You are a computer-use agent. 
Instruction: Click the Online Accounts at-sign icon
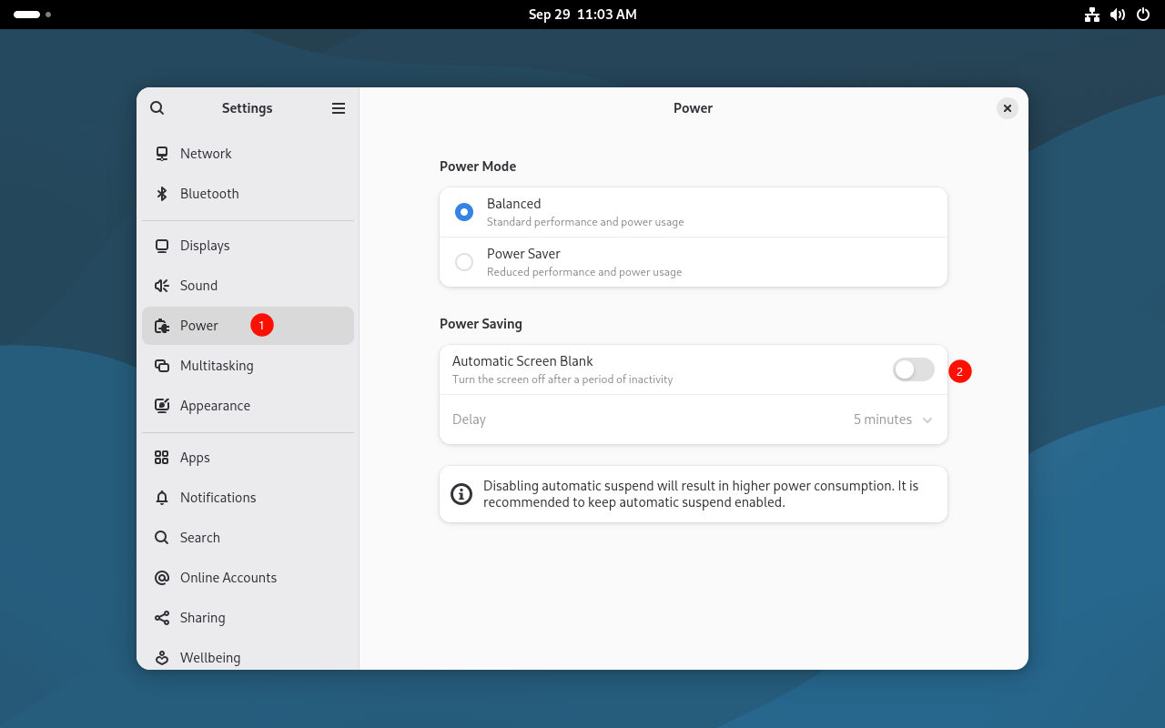162,578
